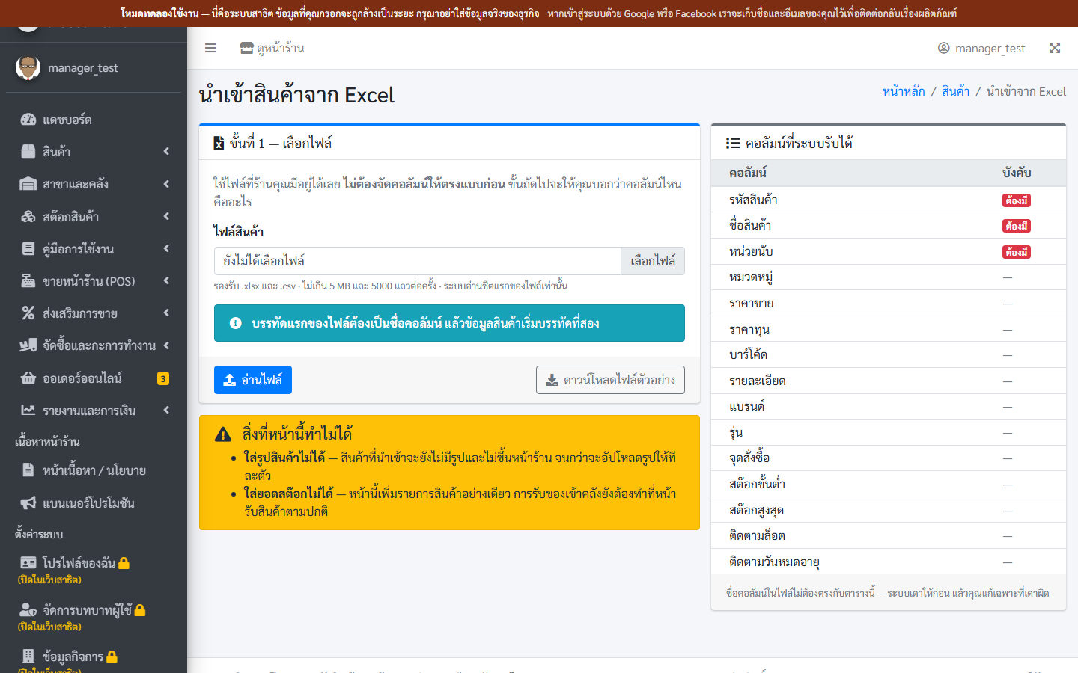
Task: Go to the หน้าหลัก breadcrumb link
Action: (x=904, y=91)
